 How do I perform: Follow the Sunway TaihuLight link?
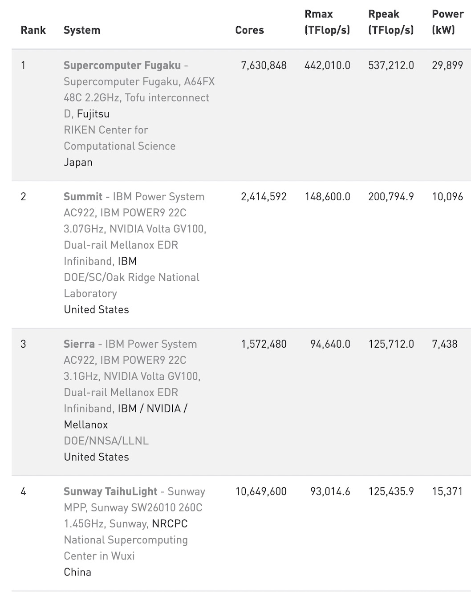pos(110,491)
